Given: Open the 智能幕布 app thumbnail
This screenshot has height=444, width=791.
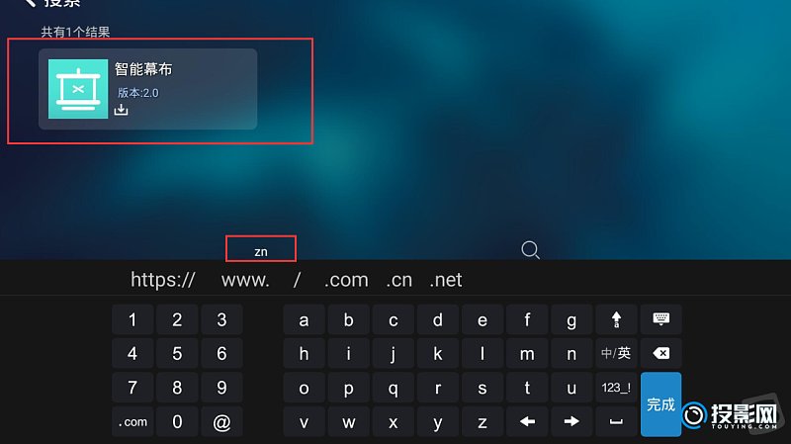Looking at the screenshot, I should 78,89.
